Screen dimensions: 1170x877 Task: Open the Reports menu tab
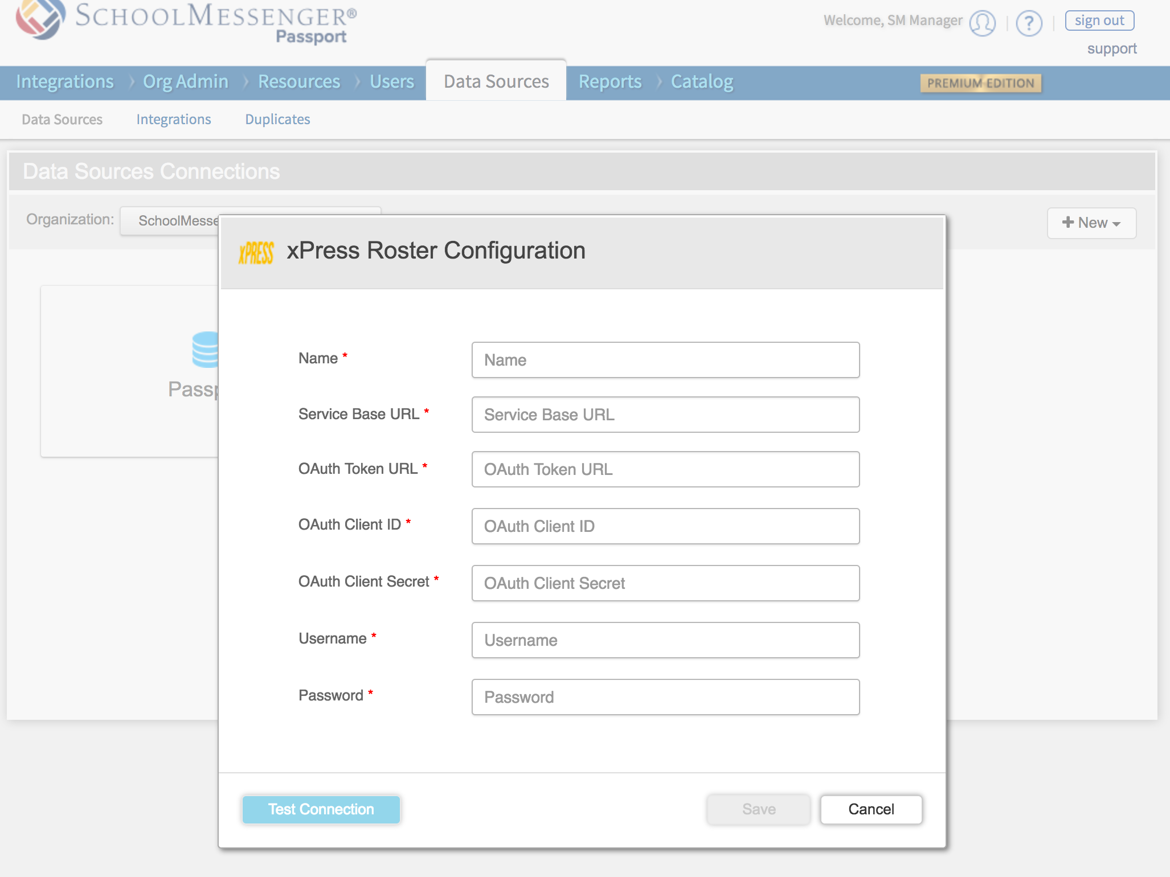[x=609, y=82]
